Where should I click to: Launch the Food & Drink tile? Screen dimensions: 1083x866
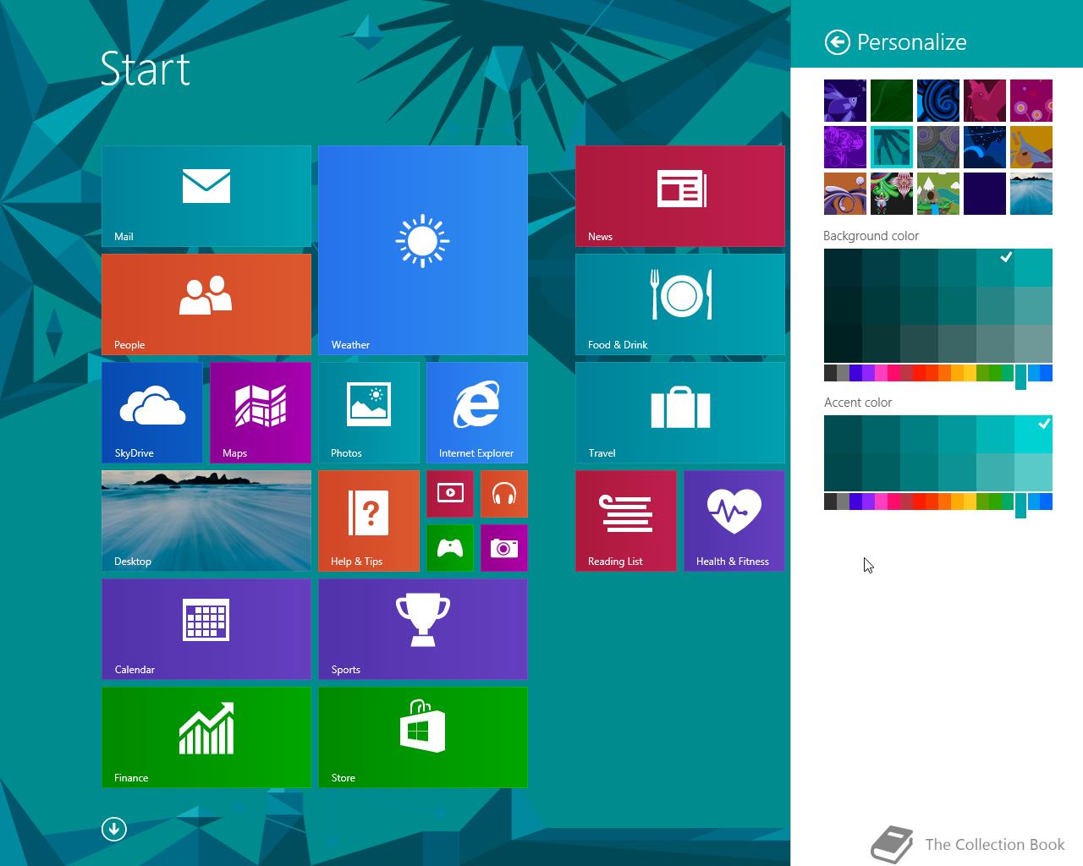click(x=680, y=304)
